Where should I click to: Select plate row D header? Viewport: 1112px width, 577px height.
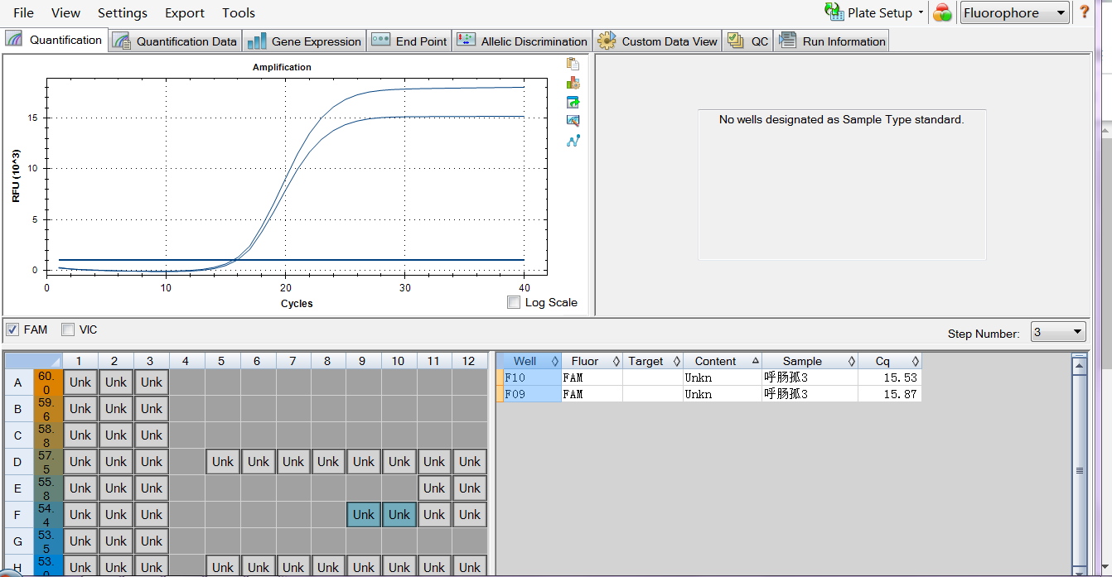click(x=18, y=461)
